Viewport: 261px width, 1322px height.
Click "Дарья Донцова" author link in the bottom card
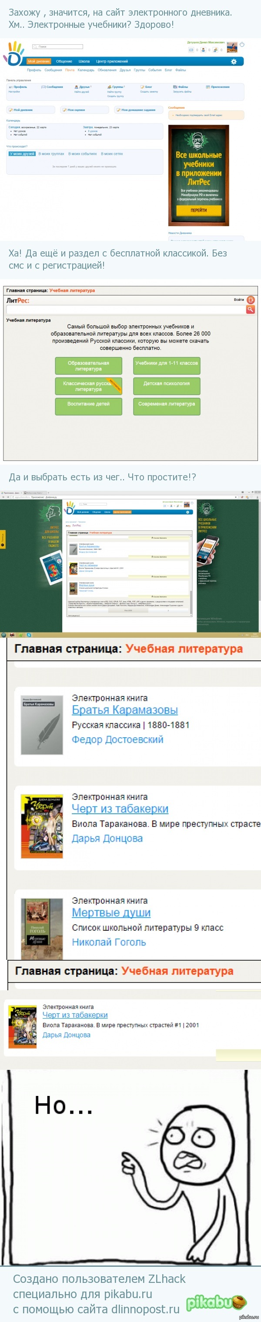click(x=66, y=1035)
